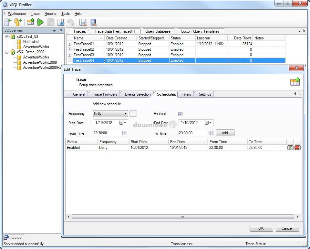
Task: Switch to Trace Data [TestTrace01] tab
Action: tap(114, 31)
